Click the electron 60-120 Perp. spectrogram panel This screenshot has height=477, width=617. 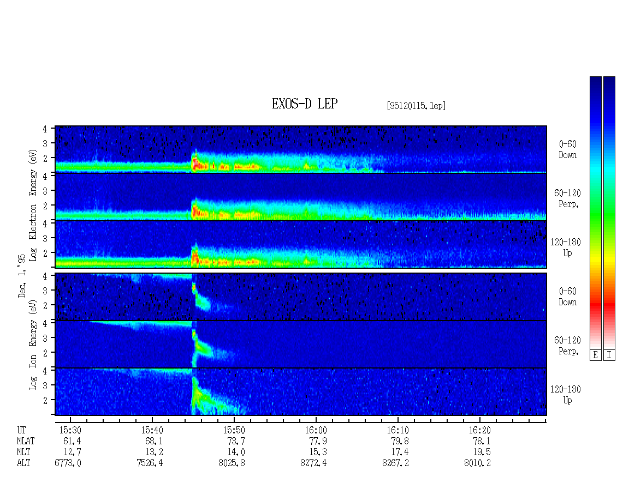(301, 196)
